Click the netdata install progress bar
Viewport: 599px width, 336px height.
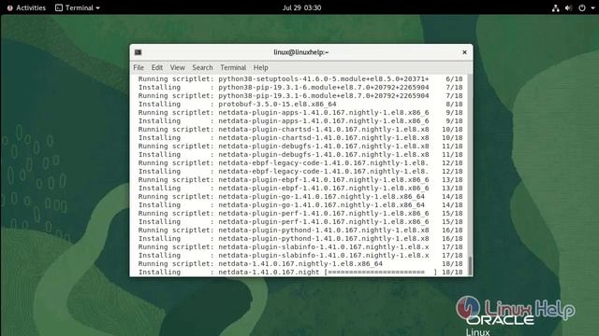click(x=381, y=272)
